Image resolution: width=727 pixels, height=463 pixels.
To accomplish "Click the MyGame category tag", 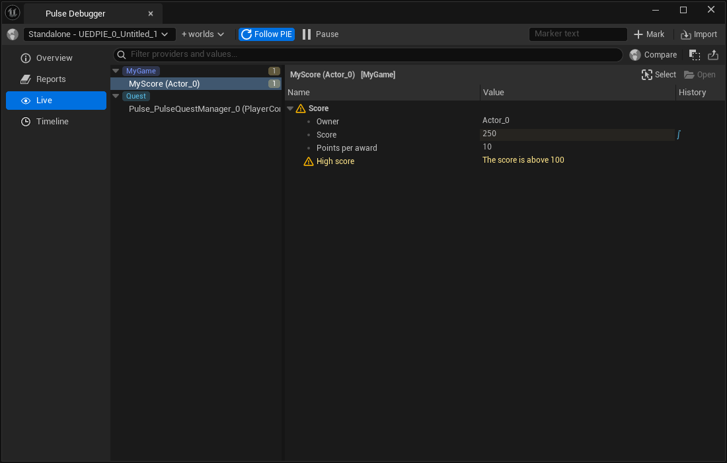I will pos(141,71).
